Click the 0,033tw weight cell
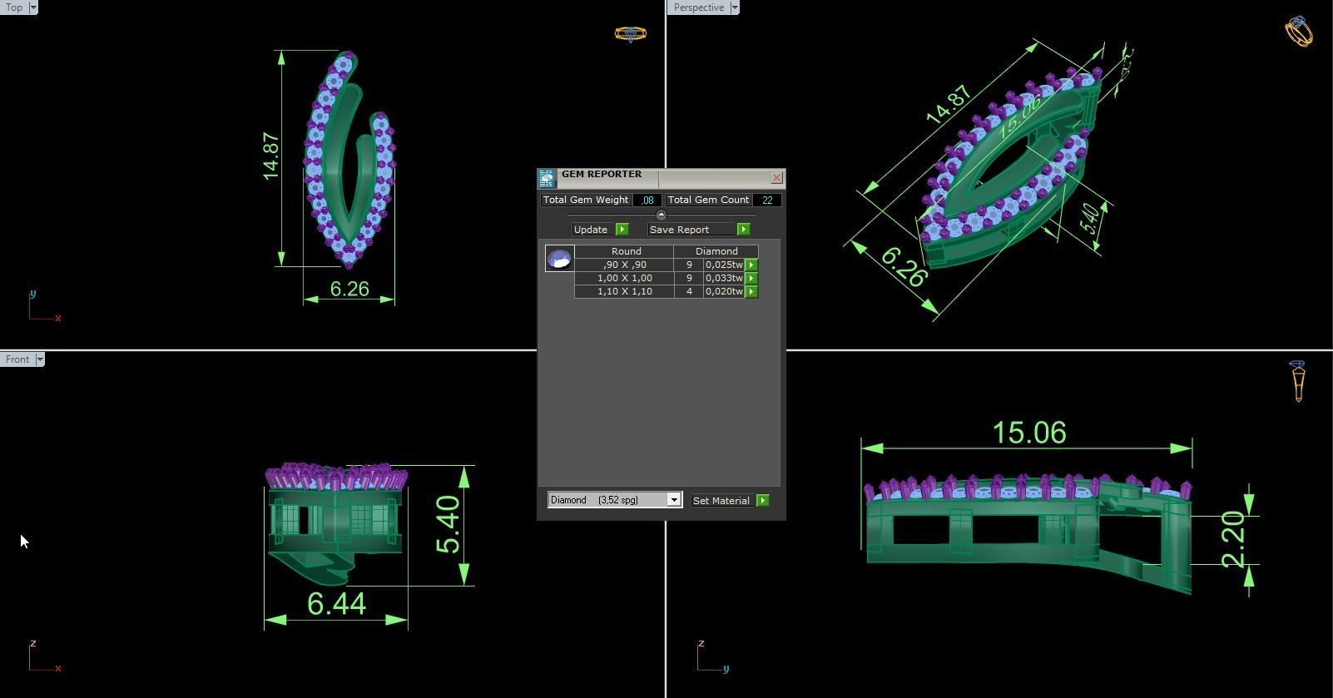 tap(724, 278)
